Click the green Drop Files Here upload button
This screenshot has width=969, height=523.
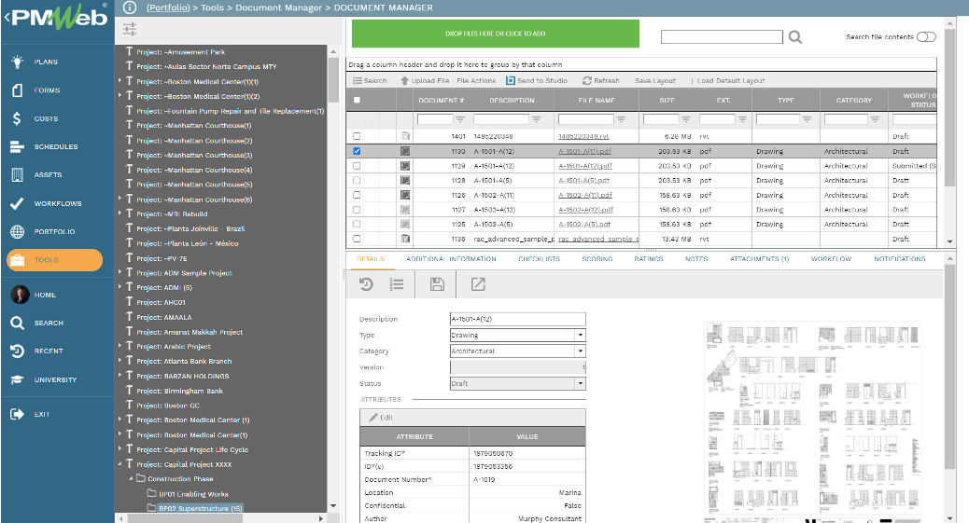pyautogui.click(x=495, y=34)
